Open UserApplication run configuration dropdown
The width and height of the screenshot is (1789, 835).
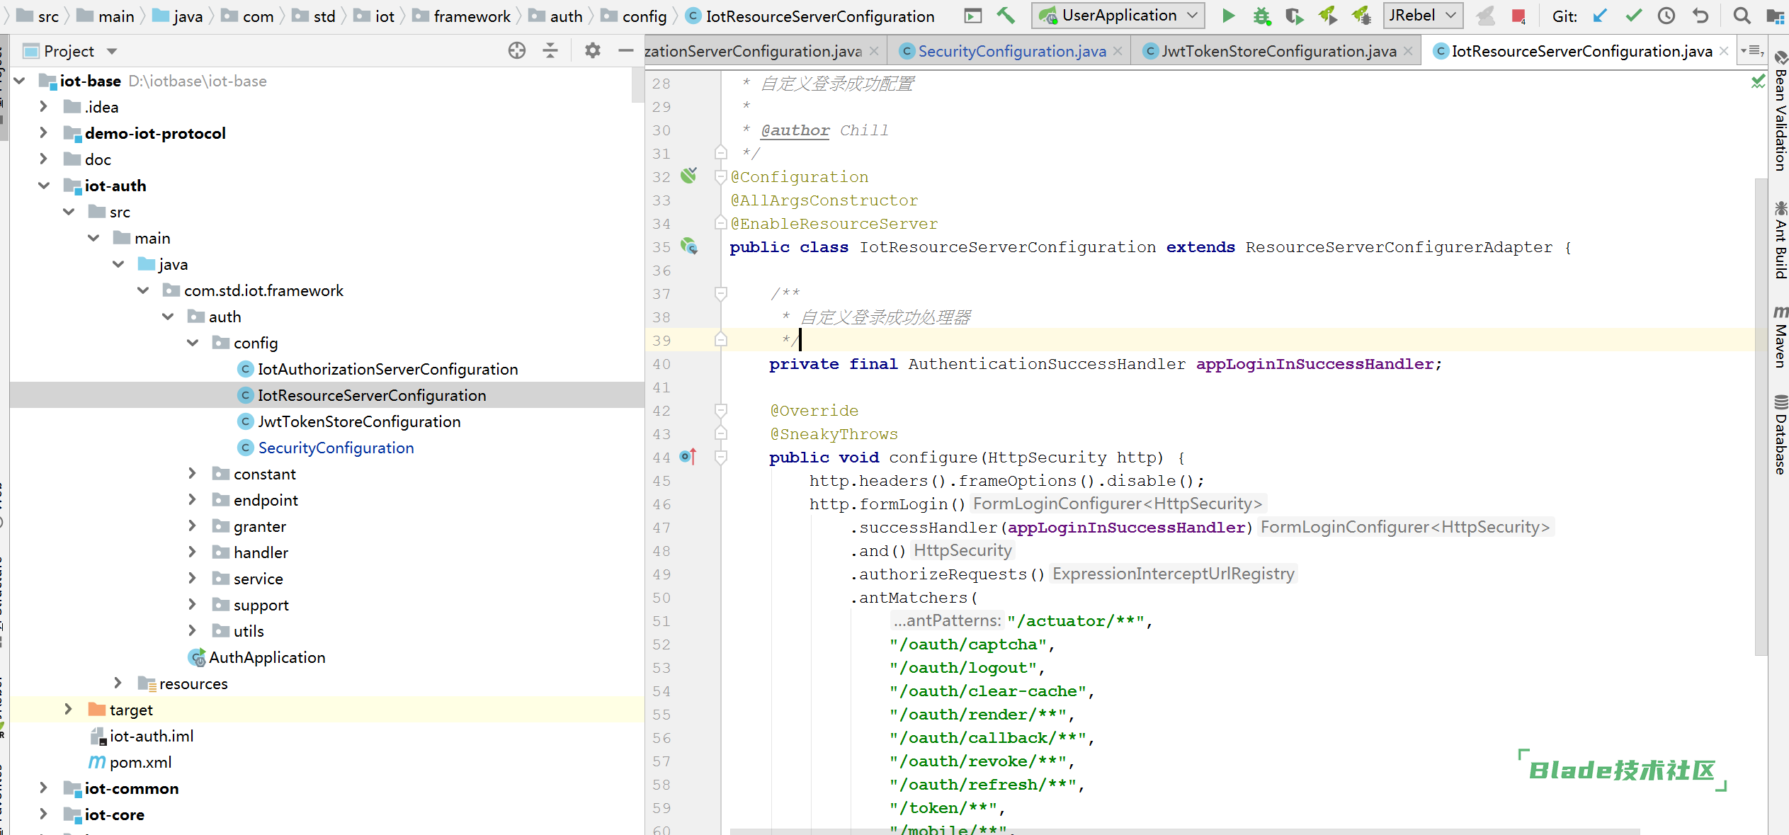(x=1118, y=16)
